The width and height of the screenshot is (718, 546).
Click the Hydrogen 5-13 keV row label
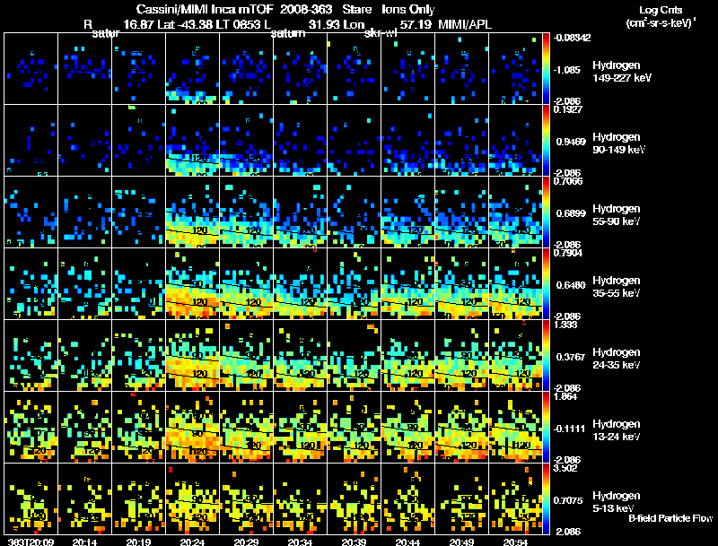[x=617, y=502]
